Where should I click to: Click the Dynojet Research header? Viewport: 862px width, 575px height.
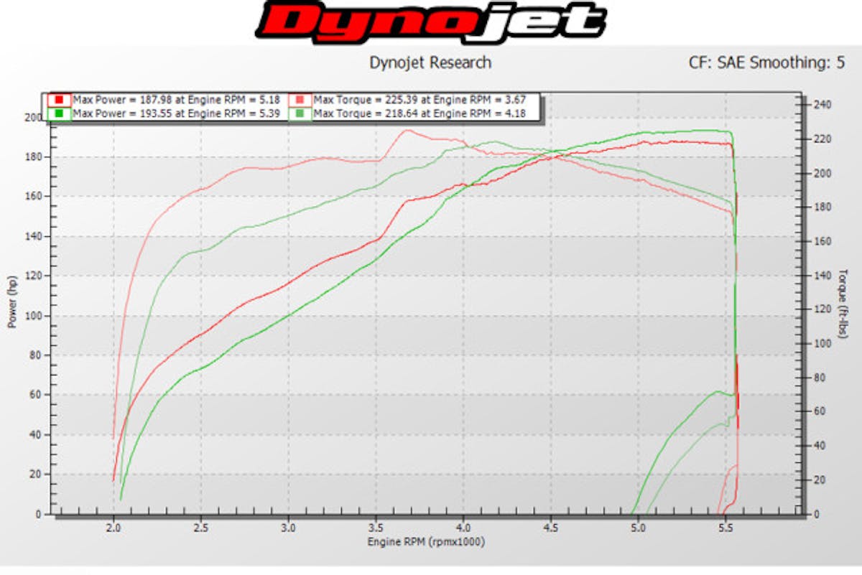tap(431, 63)
